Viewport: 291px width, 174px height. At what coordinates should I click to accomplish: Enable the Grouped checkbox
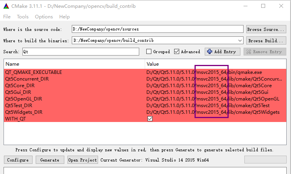149,52
